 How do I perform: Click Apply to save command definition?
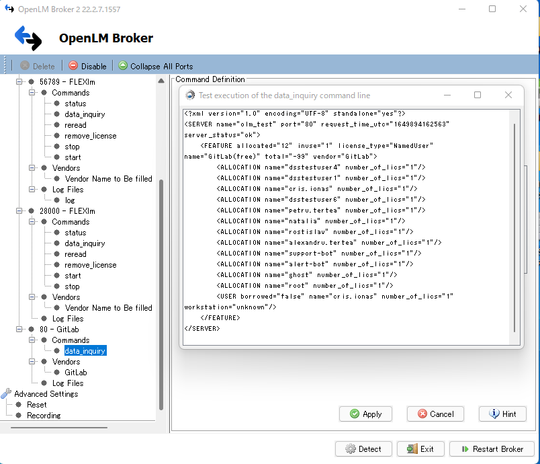[365, 414]
